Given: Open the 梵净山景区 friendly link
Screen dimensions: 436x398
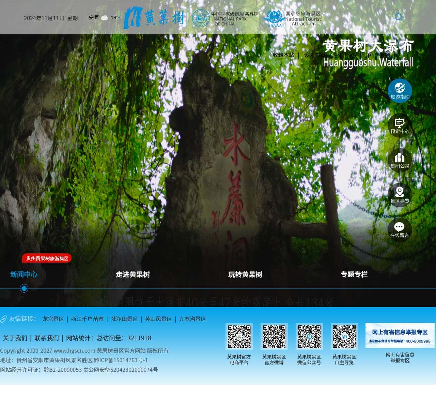Looking at the screenshot, I should 124,319.
